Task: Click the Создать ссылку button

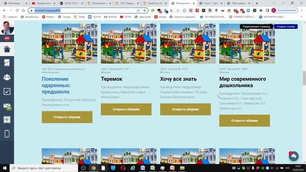Action: 286,27
